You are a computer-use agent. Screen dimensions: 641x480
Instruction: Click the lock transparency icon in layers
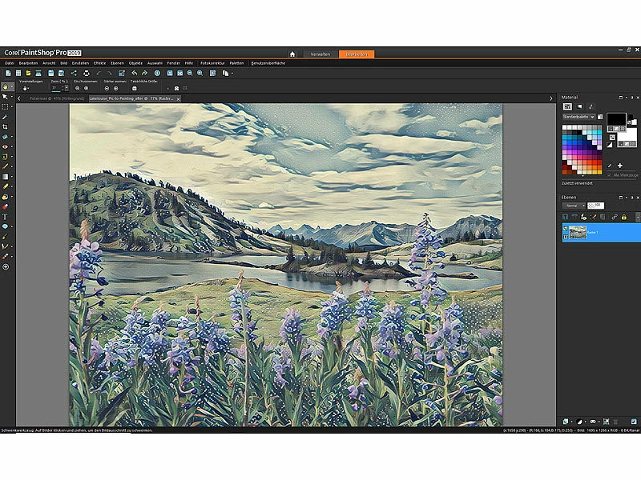[624, 217]
